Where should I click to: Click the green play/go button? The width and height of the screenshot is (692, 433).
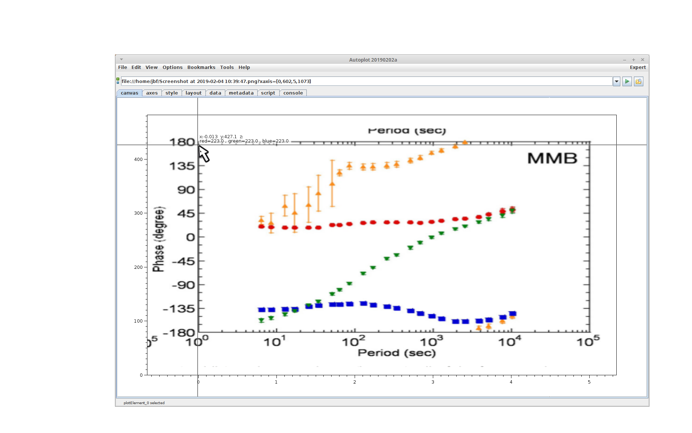[x=627, y=82]
